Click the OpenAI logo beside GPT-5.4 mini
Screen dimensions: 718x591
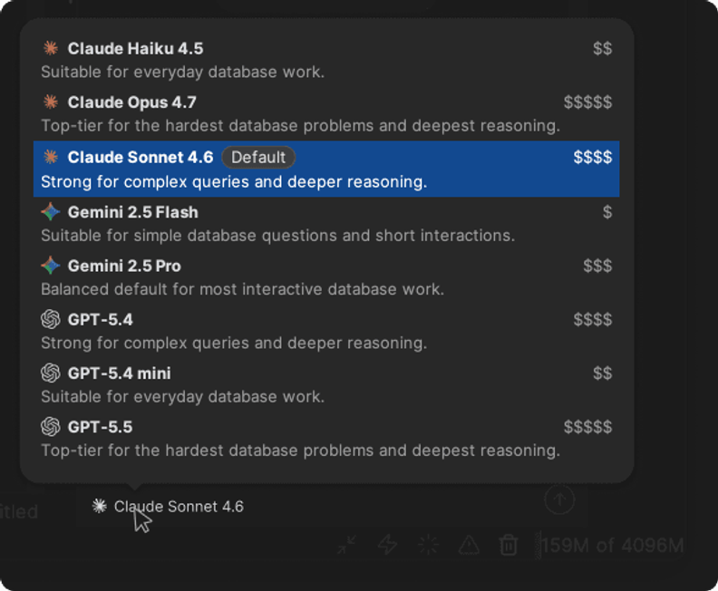[x=51, y=373]
